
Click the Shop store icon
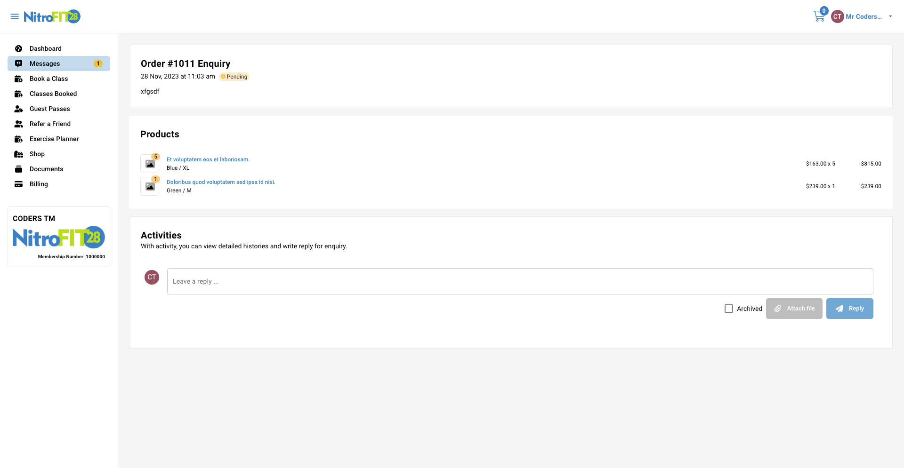pyautogui.click(x=19, y=154)
